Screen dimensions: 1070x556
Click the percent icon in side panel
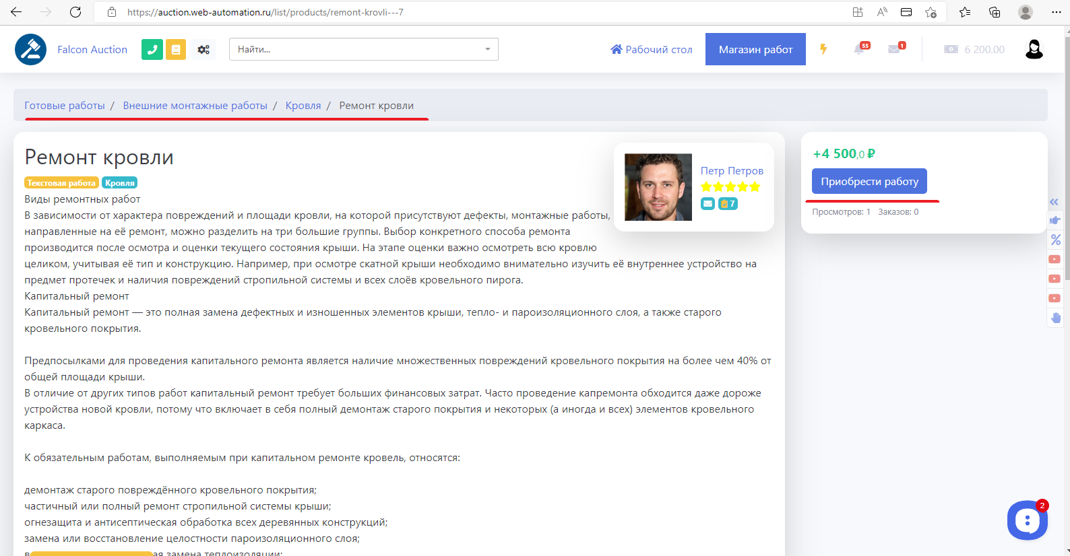(1055, 240)
